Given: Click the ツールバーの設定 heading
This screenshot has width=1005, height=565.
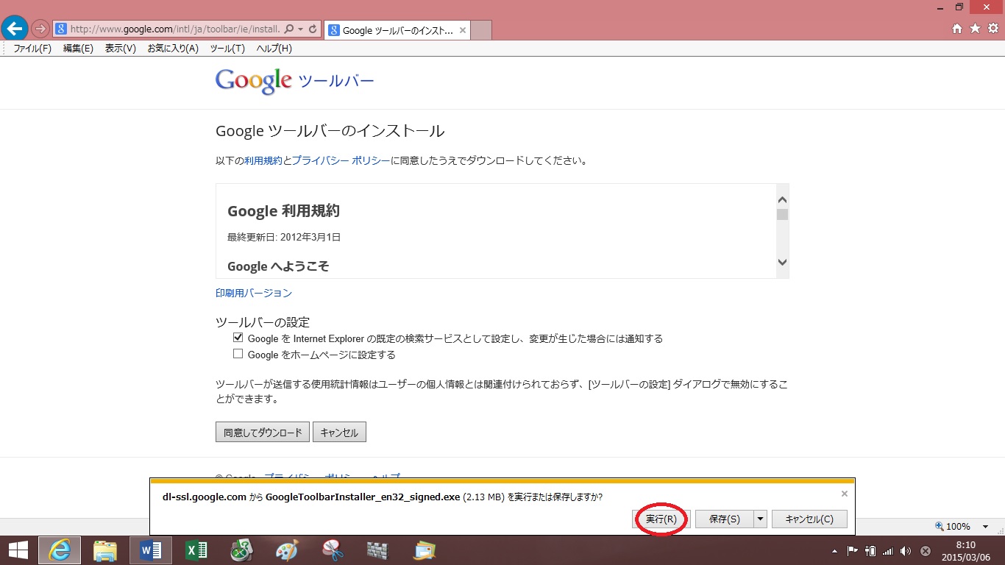Looking at the screenshot, I should pos(263,322).
